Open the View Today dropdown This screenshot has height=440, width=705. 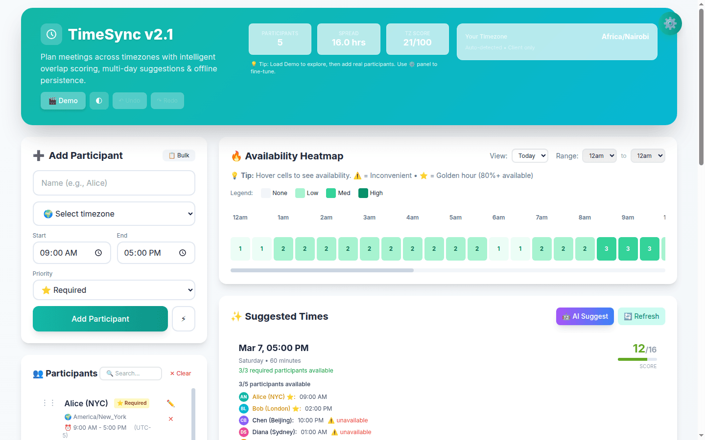[x=530, y=156]
